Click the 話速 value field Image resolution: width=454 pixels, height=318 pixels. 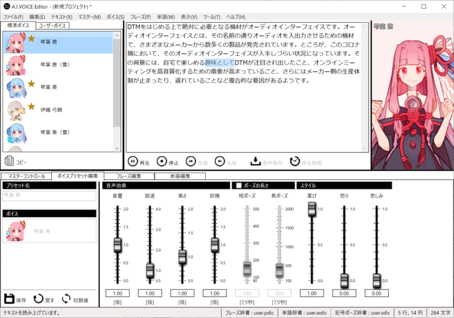pyautogui.click(x=150, y=294)
